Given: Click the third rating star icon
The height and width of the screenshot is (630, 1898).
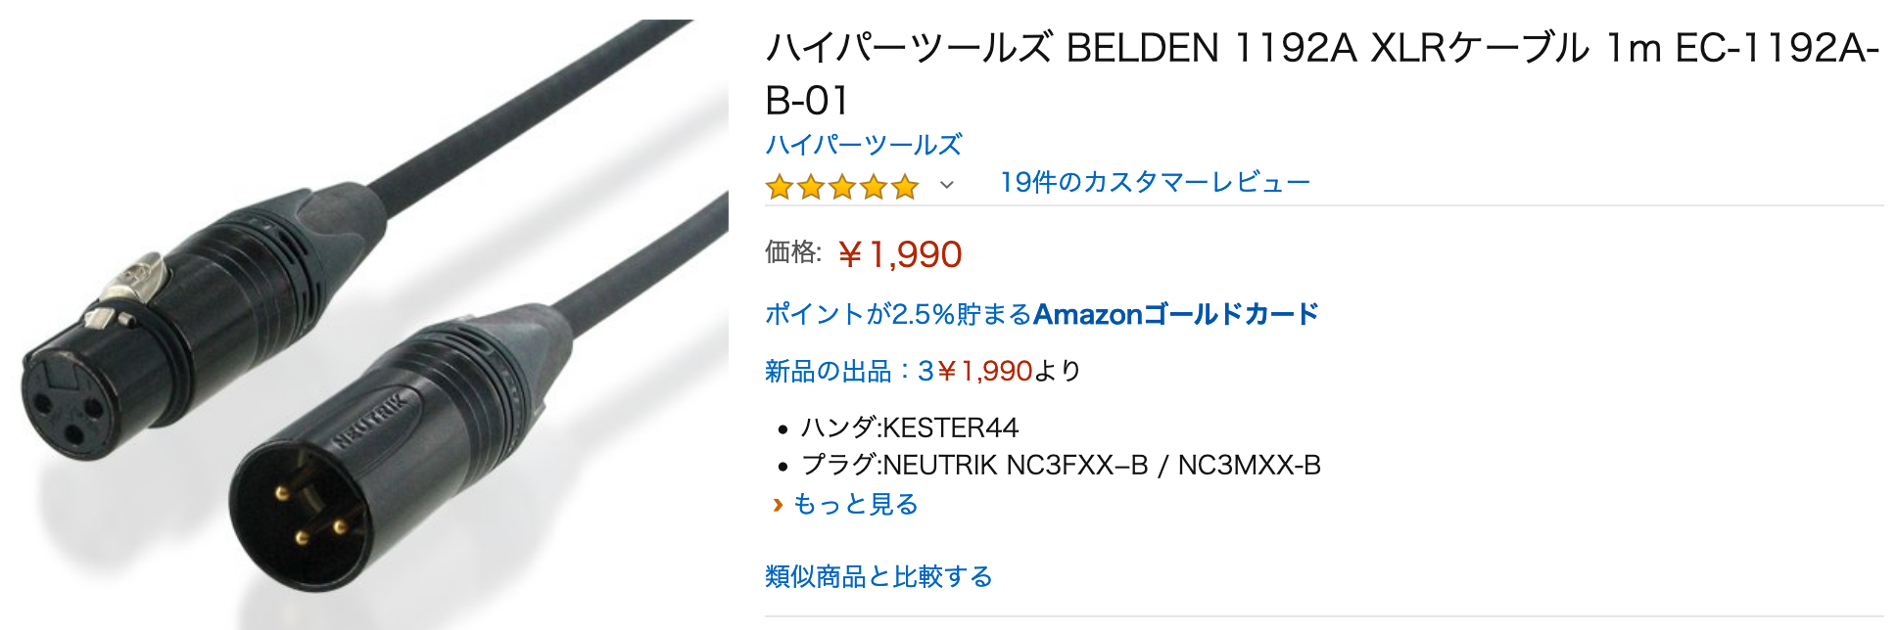Looking at the screenshot, I should [843, 186].
